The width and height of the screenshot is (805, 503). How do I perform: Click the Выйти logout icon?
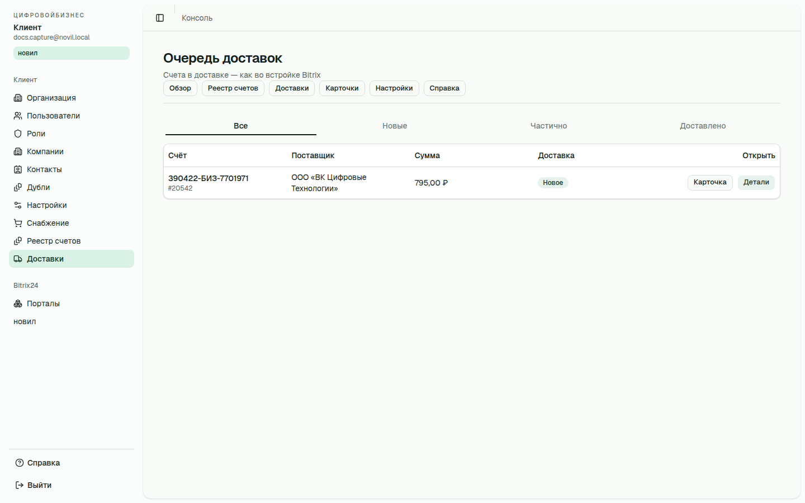coord(20,485)
